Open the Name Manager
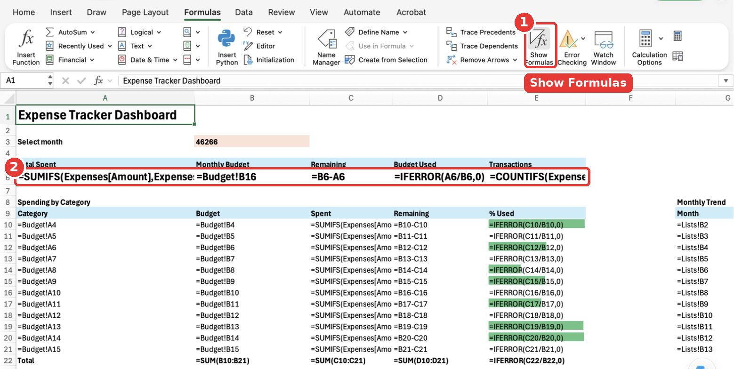734x369 pixels. [326, 47]
